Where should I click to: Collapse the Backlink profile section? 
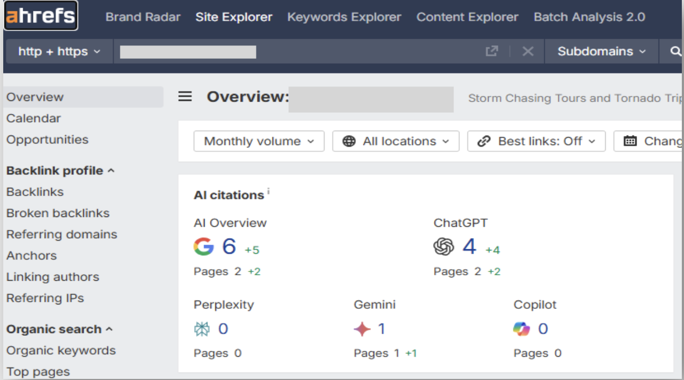point(60,171)
